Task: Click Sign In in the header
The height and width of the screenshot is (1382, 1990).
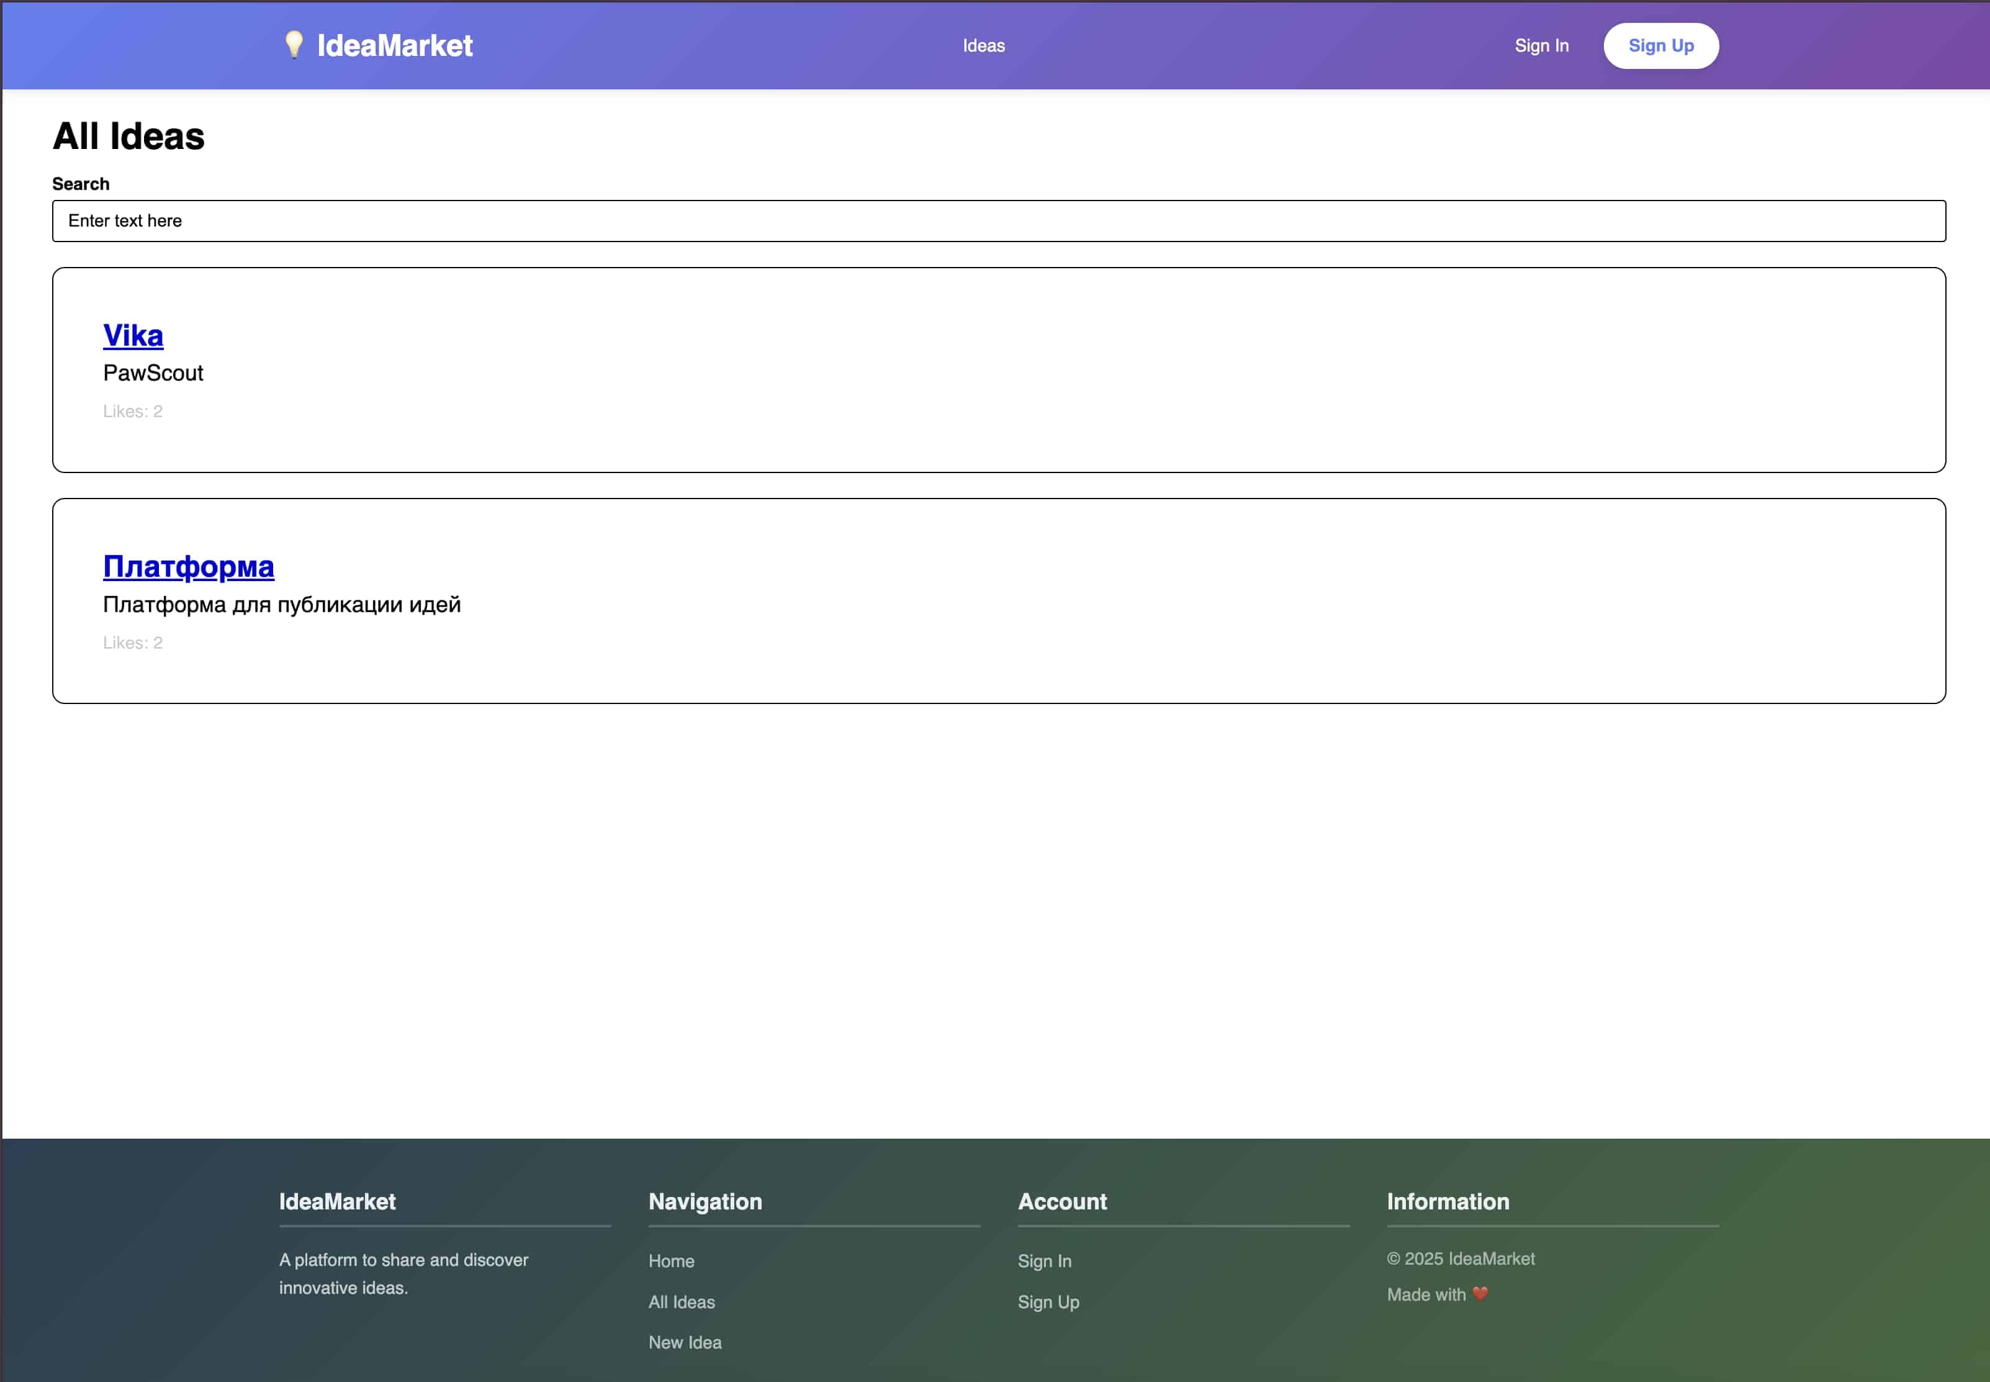Action: tap(1541, 46)
